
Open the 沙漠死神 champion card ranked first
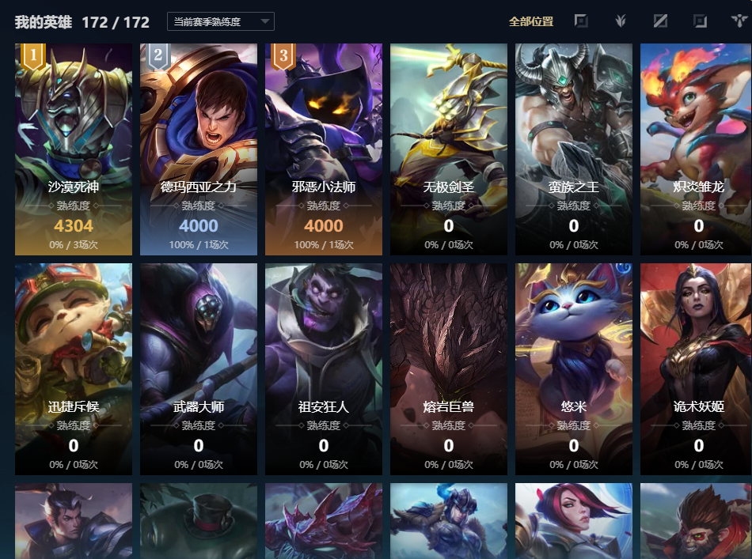[x=74, y=149]
